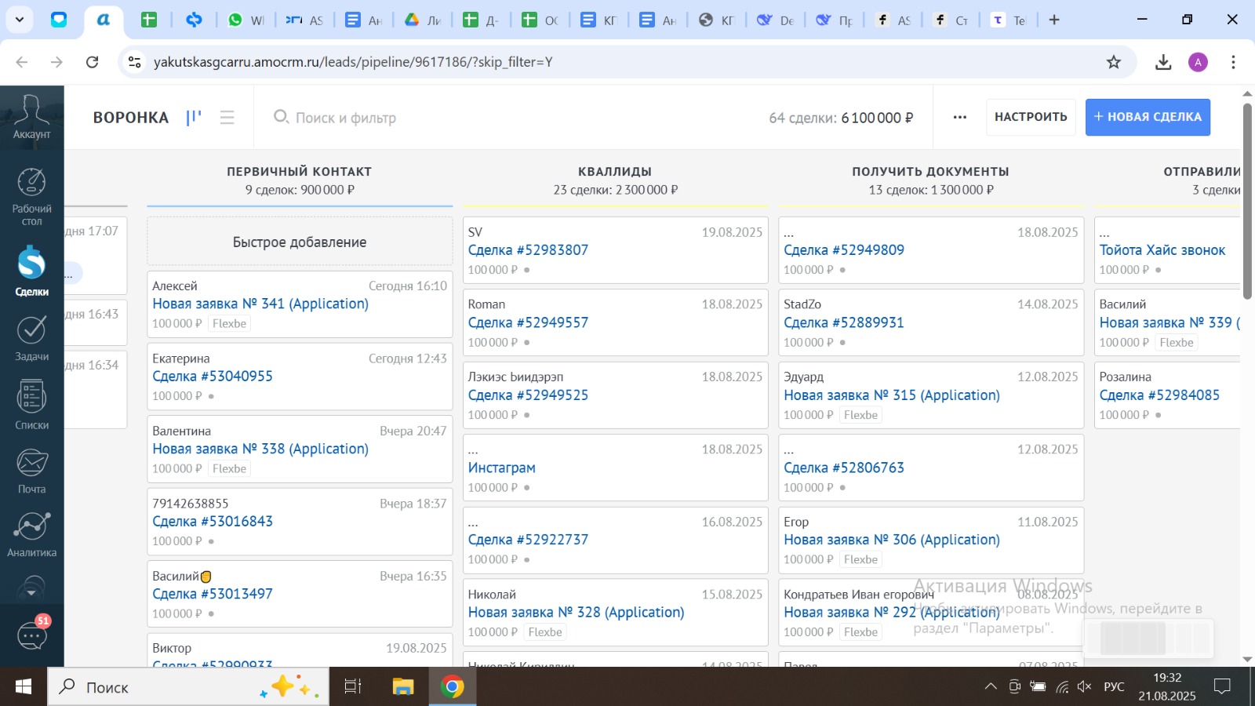Open File Explorer on taskbar
The image size is (1255, 706).
click(x=403, y=686)
